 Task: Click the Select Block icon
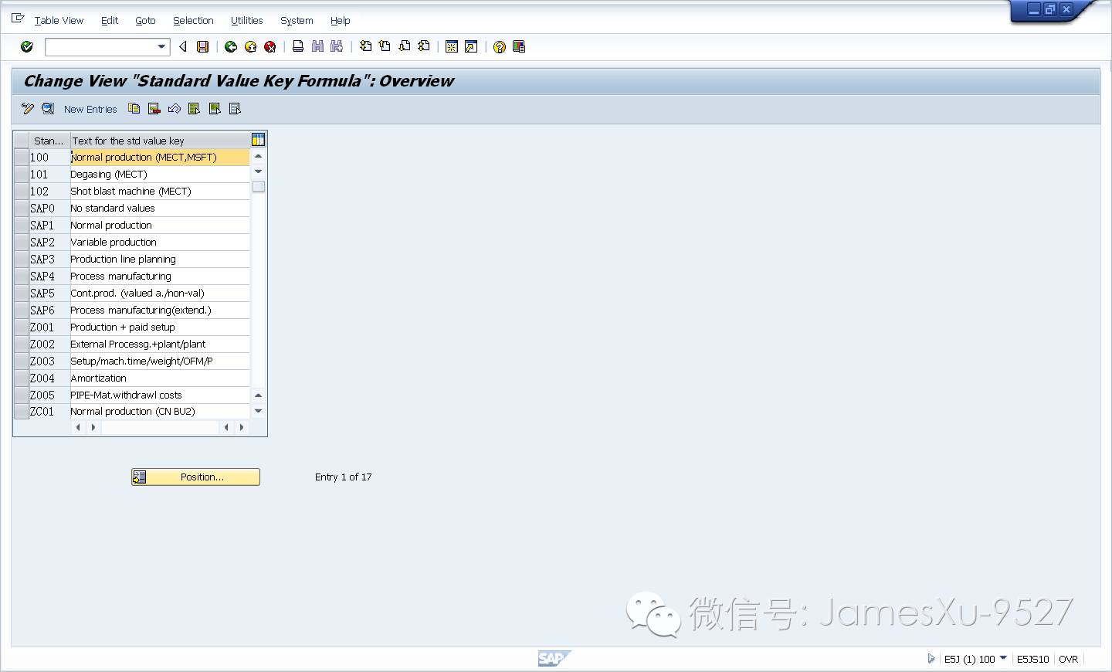coord(215,109)
